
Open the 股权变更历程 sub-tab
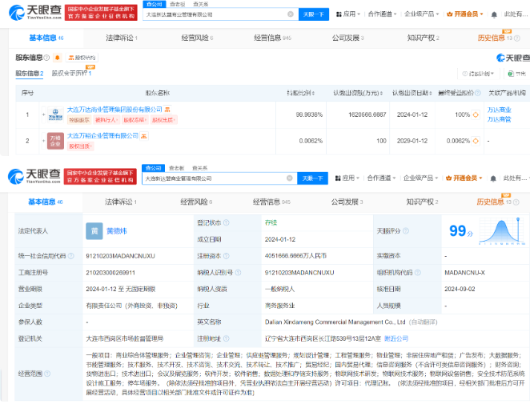click(71, 74)
